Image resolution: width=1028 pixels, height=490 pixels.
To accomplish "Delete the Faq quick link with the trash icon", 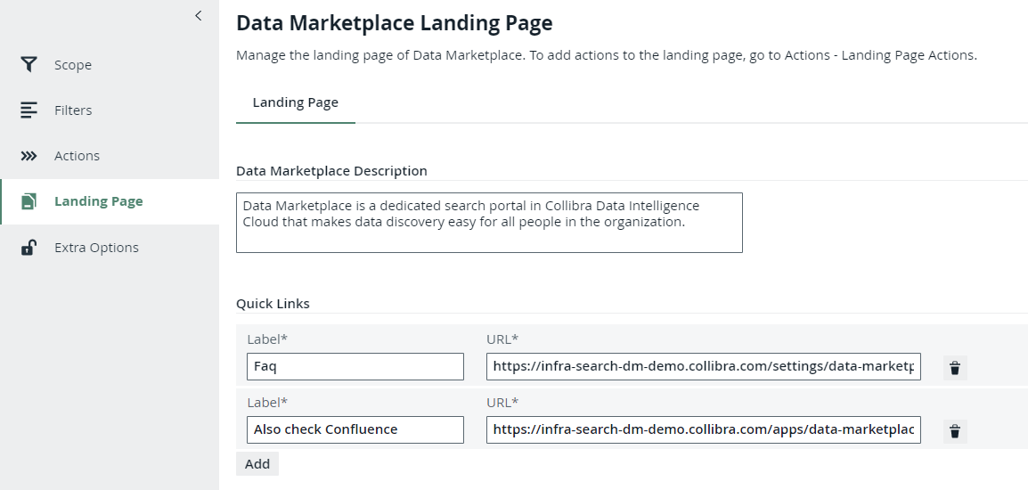I will click(x=955, y=368).
